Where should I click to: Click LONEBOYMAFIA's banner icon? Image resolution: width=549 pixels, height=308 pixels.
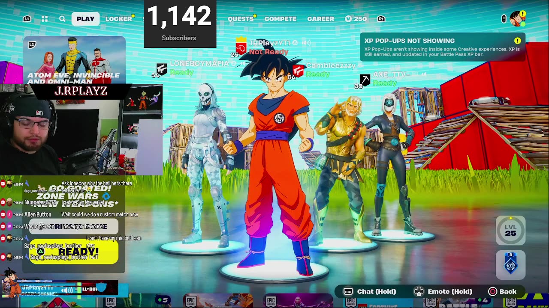(x=161, y=69)
